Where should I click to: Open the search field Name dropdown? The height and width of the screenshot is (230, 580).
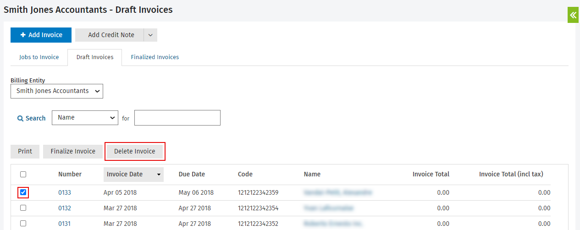coord(85,117)
